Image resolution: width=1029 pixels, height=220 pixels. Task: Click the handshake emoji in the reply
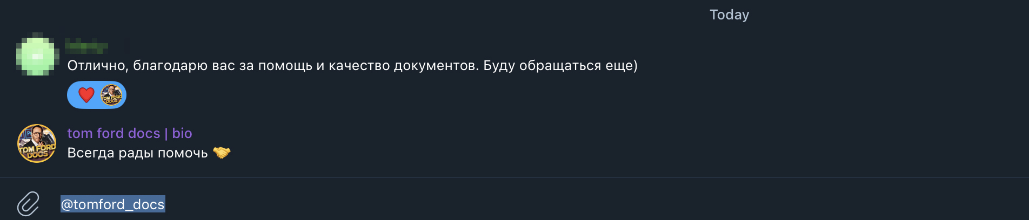coord(222,153)
